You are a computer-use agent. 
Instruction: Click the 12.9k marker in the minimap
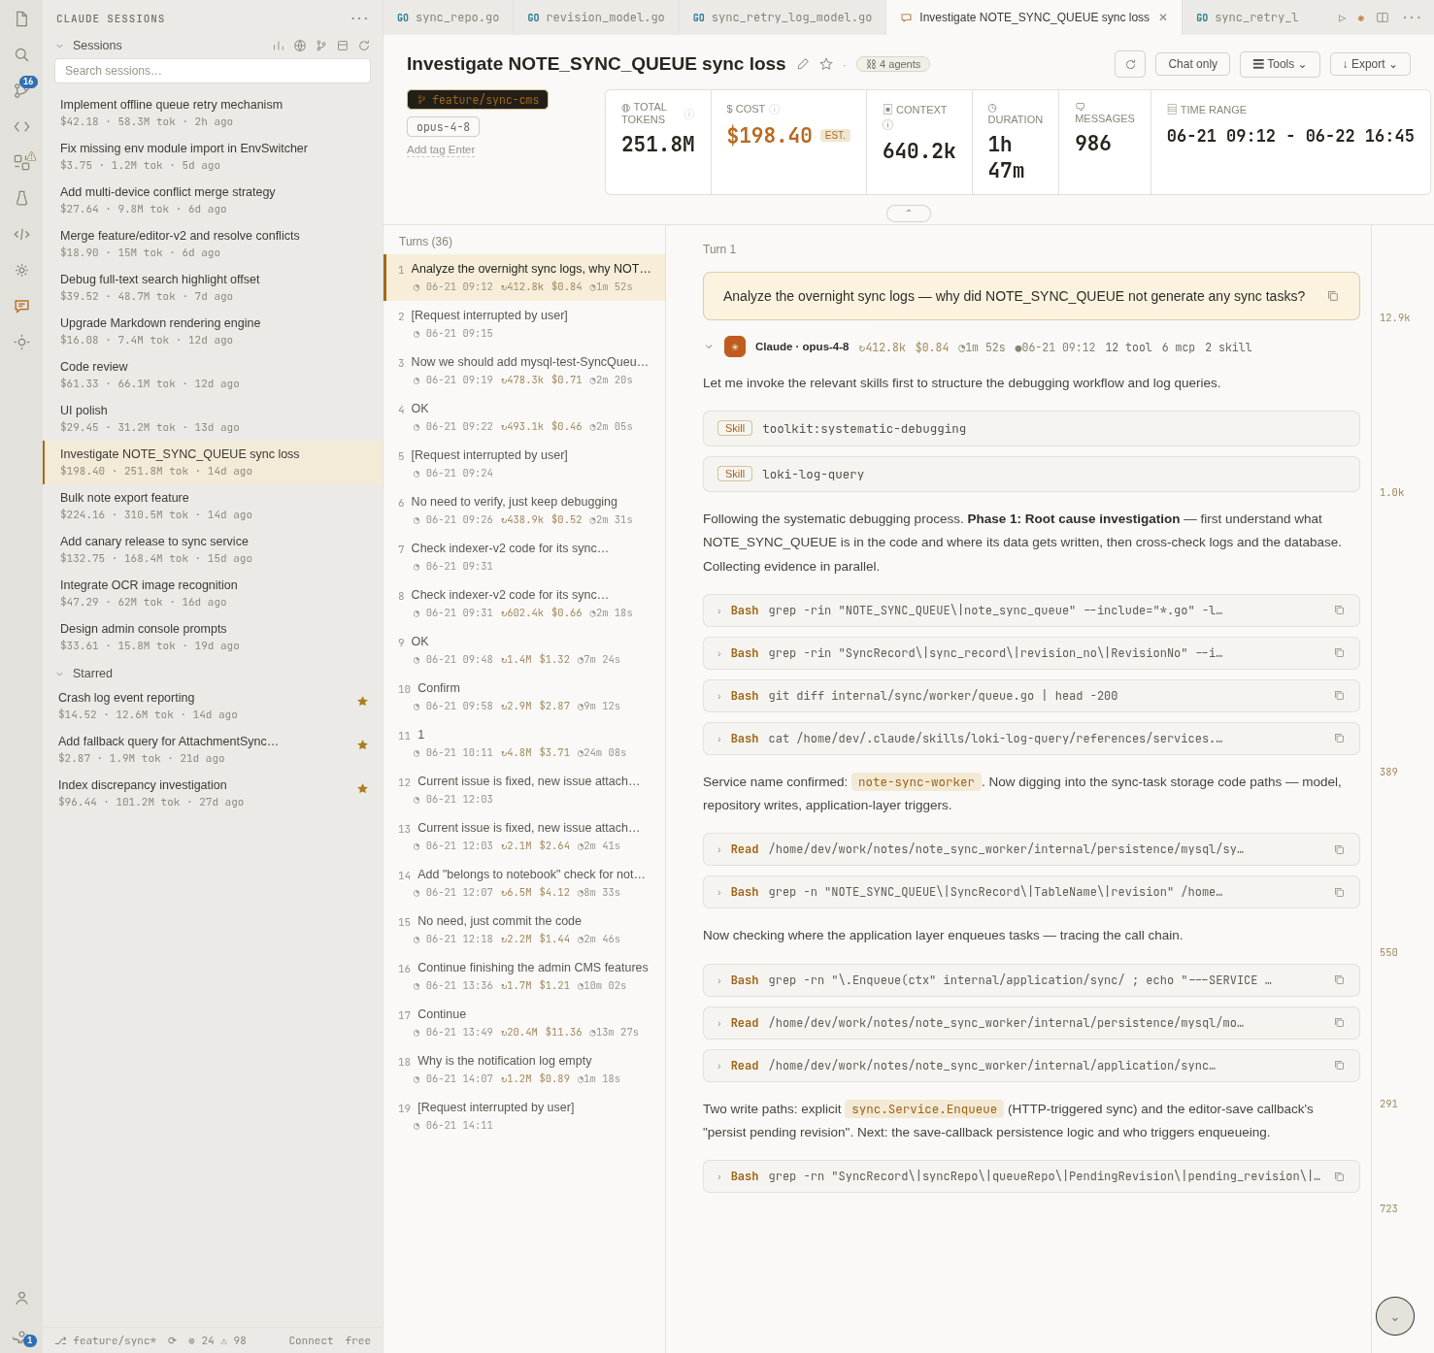(x=1395, y=318)
